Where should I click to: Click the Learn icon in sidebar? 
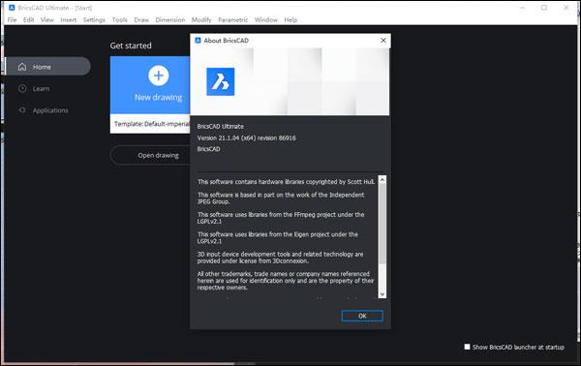click(x=22, y=88)
